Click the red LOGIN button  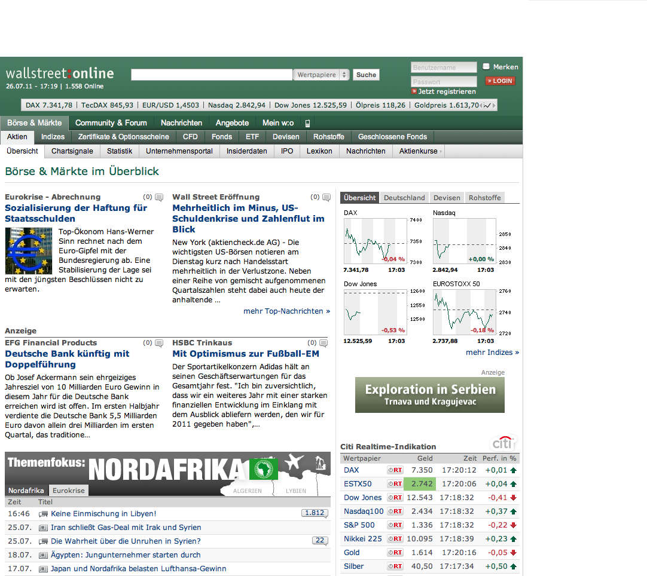tap(500, 81)
